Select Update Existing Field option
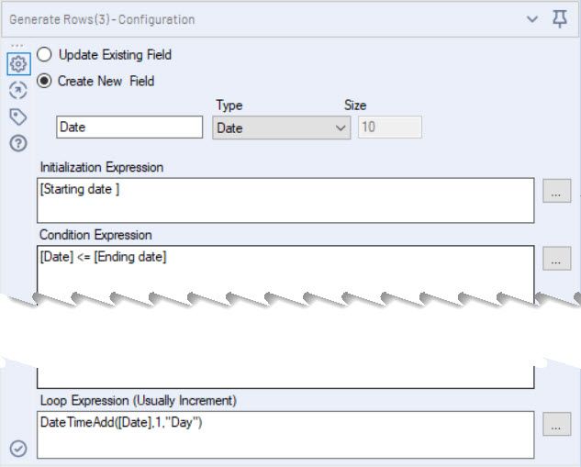The width and height of the screenshot is (581, 467). pos(44,55)
